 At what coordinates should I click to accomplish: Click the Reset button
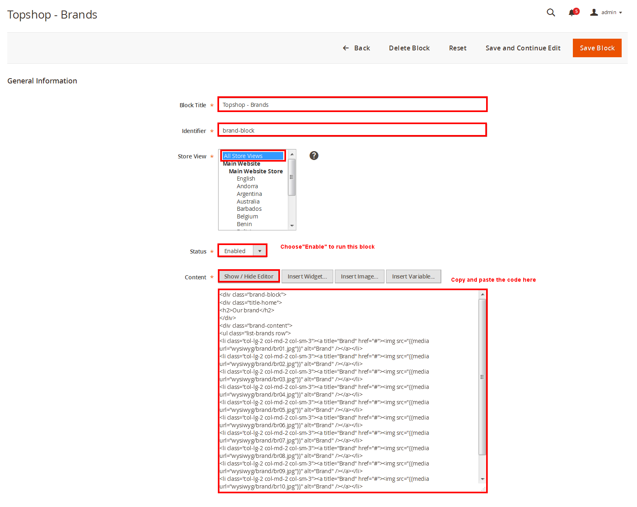(457, 48)
